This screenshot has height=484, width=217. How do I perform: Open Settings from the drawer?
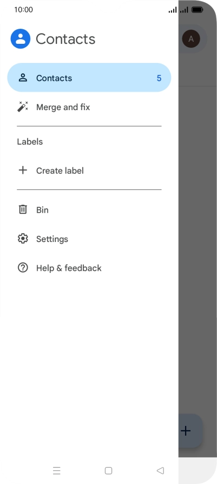coord(89,239)
